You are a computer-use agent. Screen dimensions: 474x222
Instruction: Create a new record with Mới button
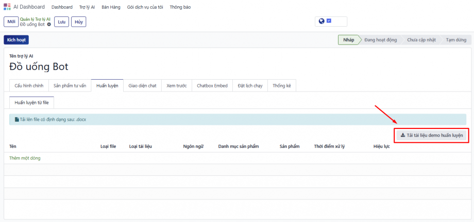coord(11,22)
